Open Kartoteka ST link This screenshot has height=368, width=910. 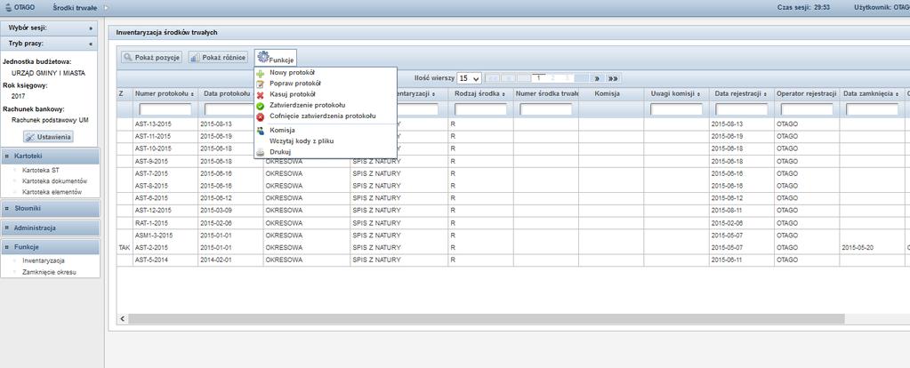(x=40, y=171)
